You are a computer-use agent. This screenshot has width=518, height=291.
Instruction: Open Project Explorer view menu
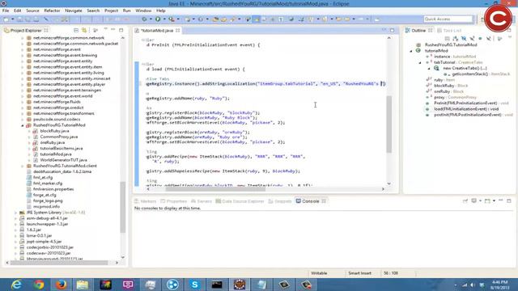106,30
